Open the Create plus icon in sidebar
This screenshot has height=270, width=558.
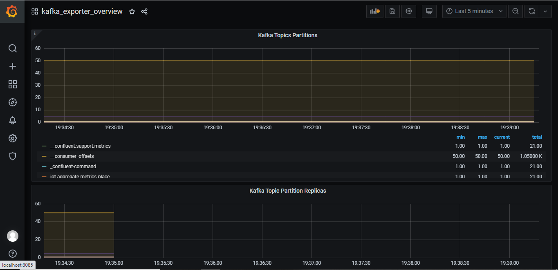(x=13, y=66)
